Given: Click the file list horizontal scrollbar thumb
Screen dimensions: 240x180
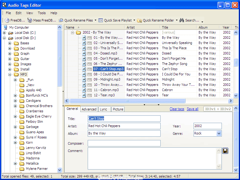Looking at the screenshot, I should coord(127,101).
